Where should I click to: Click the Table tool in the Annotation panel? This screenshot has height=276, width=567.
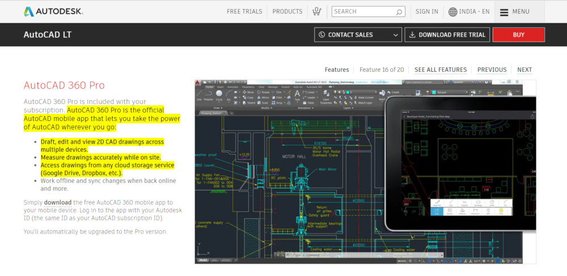coord(308,103)
